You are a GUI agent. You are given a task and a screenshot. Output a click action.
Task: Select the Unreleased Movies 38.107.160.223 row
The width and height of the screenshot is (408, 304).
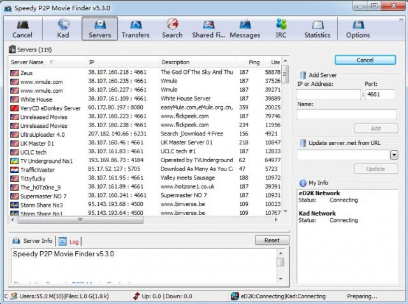point(145,117)
